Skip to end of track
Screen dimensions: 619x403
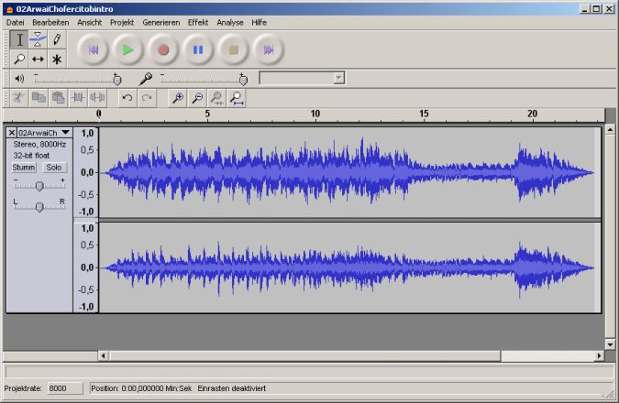[269, 49]
